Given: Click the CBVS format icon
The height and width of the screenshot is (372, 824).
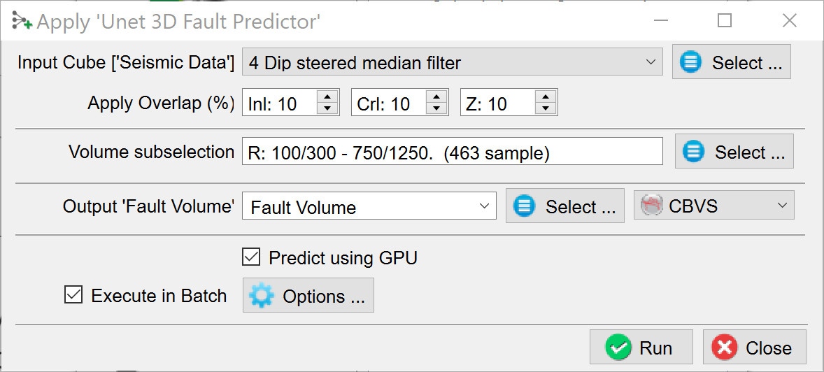Looking at the screenshot, I should 652,206.
